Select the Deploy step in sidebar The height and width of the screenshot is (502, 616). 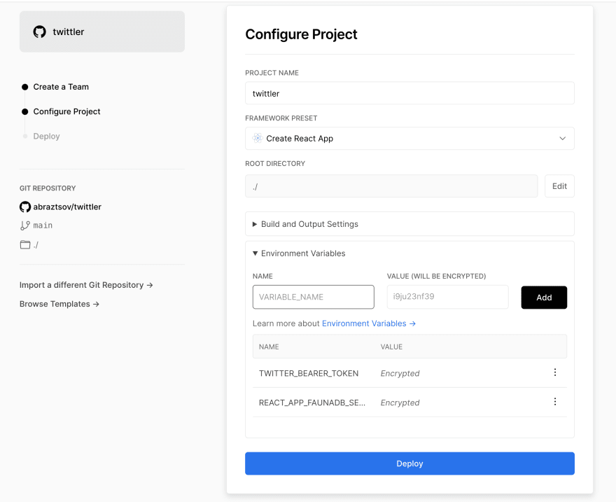(46, 137)
